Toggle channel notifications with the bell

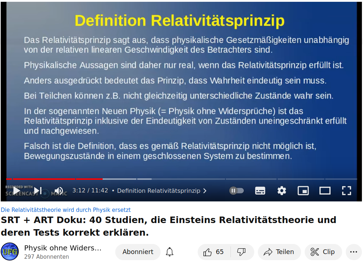click(170, 252)
